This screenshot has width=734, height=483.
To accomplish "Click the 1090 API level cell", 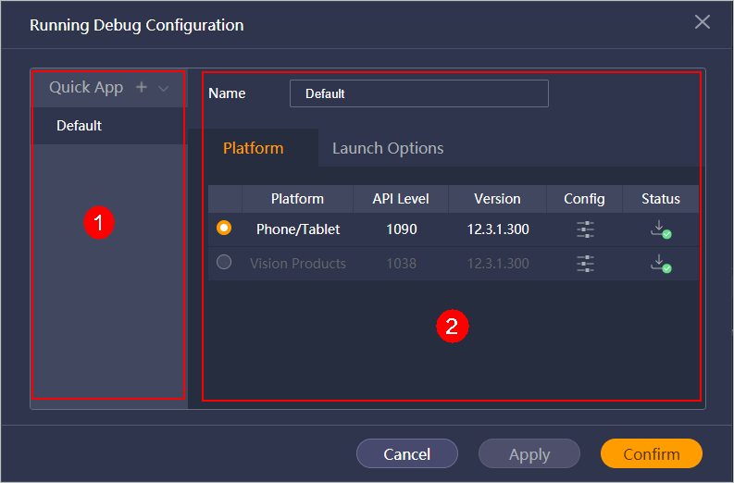I will [x=401, y=229].
